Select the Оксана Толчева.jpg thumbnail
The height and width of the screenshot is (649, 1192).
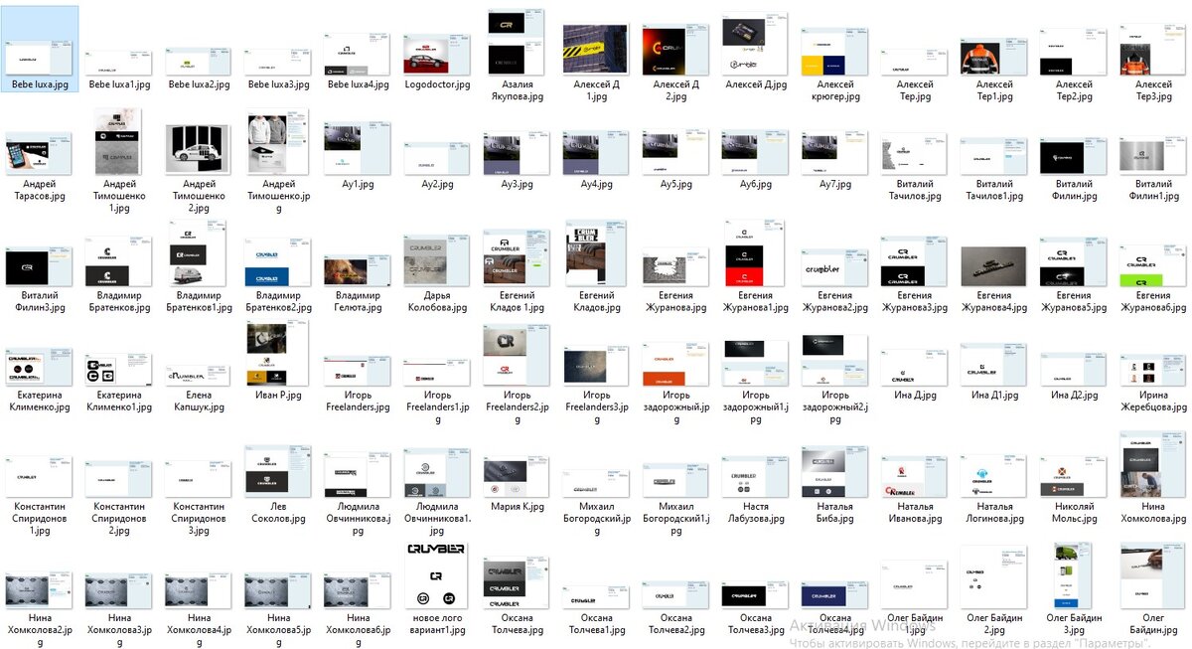517,583
